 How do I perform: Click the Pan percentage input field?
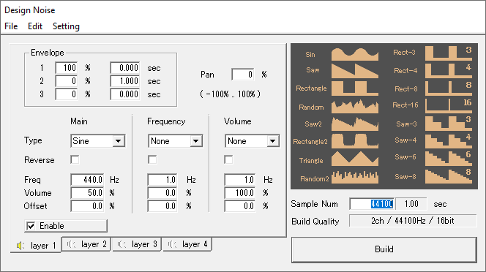[243, 75]
